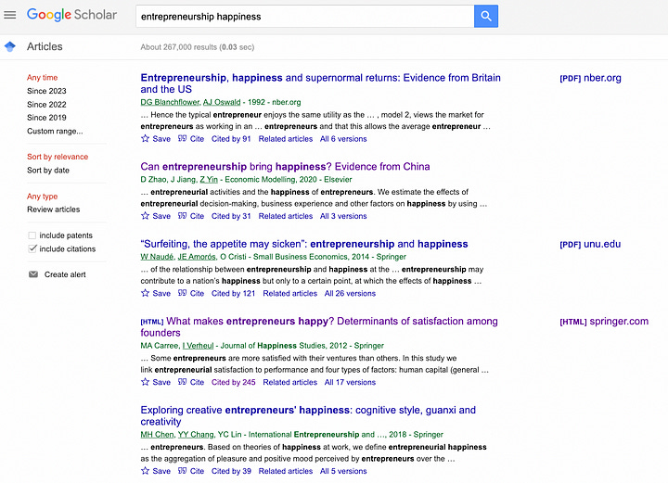Open All 5 versions link
This screenshot has height=483, width=668.
coord(343,471)
